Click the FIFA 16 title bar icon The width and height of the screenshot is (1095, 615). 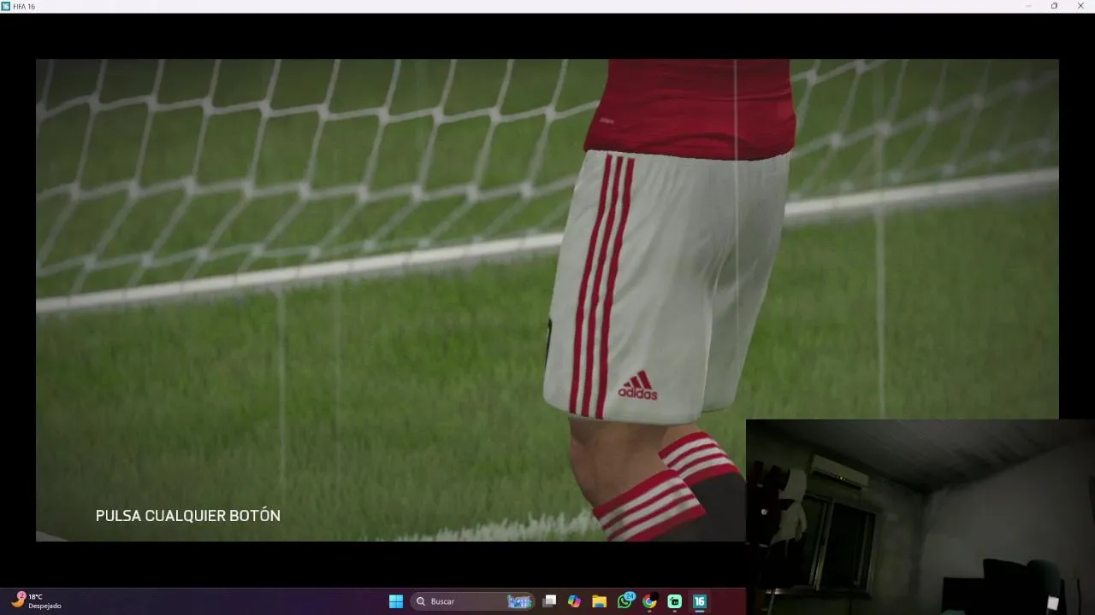pyautogui.click(x=5, y=6)
